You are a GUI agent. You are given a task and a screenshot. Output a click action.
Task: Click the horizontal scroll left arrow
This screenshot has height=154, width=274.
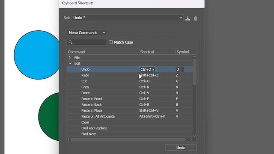click(x=68, y=139)
